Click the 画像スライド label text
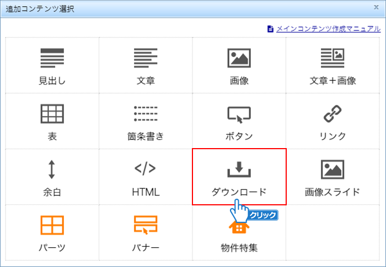 (333, 192)
